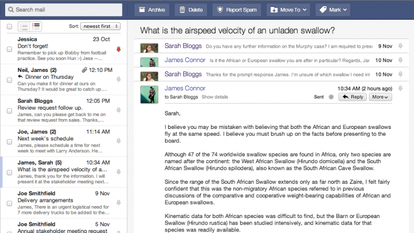The image size is (414, 233).
Task: Click the Report Spam shield button
Action: pyautogui.click(x=237, y=10)
